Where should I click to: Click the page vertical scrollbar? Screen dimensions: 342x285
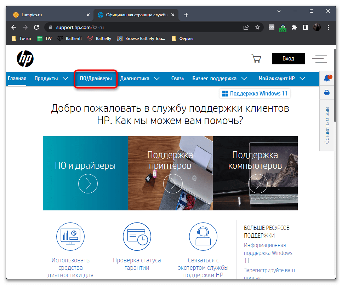[335, 86]
